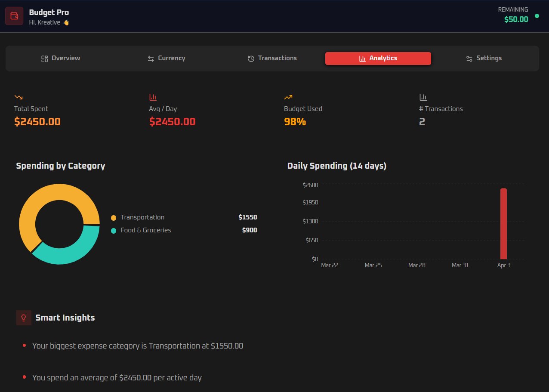The height and width of the screenshot is (392, 549).
Task: Click the $650 y-axis label
Action: point(312,240)
